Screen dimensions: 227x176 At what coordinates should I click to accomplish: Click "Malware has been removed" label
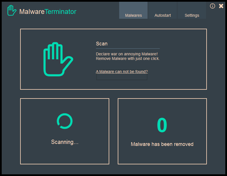click(x=162, y=144)
